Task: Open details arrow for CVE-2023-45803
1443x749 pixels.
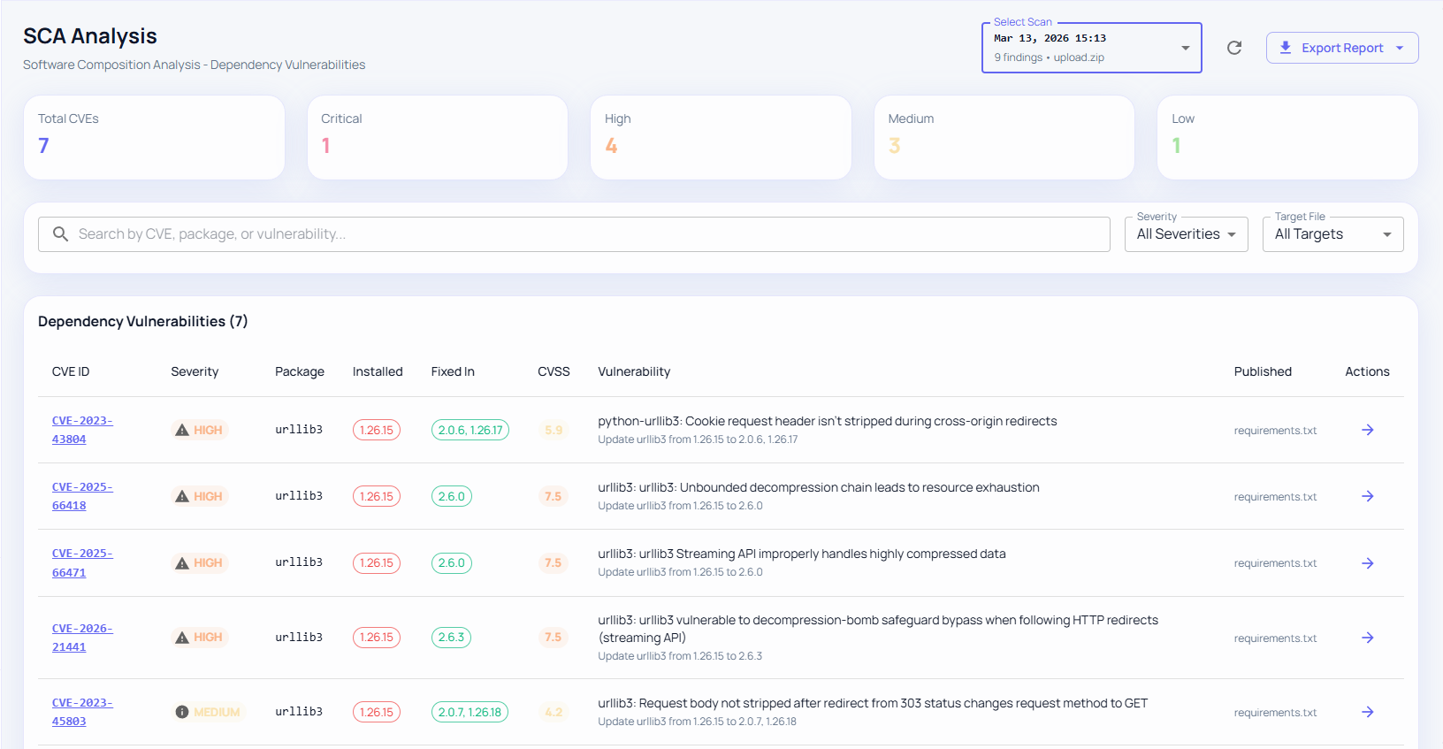Action: 1367,712
